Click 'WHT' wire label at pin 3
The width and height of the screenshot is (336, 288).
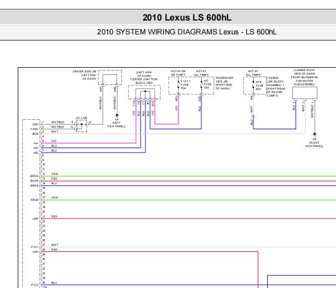pyautogui.click(x=55, y=132)
